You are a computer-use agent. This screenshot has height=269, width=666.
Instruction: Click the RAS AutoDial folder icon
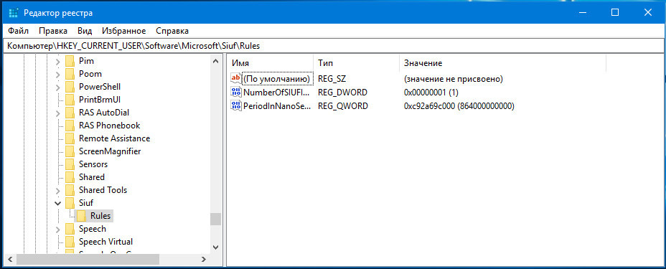coord(70,113)
